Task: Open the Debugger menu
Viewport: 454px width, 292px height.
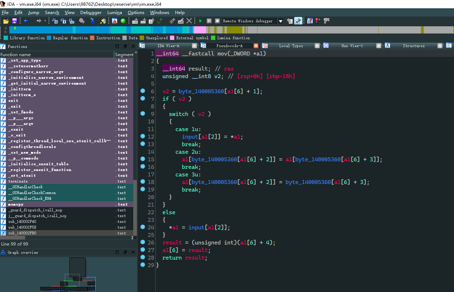Action: pos(91,13)
